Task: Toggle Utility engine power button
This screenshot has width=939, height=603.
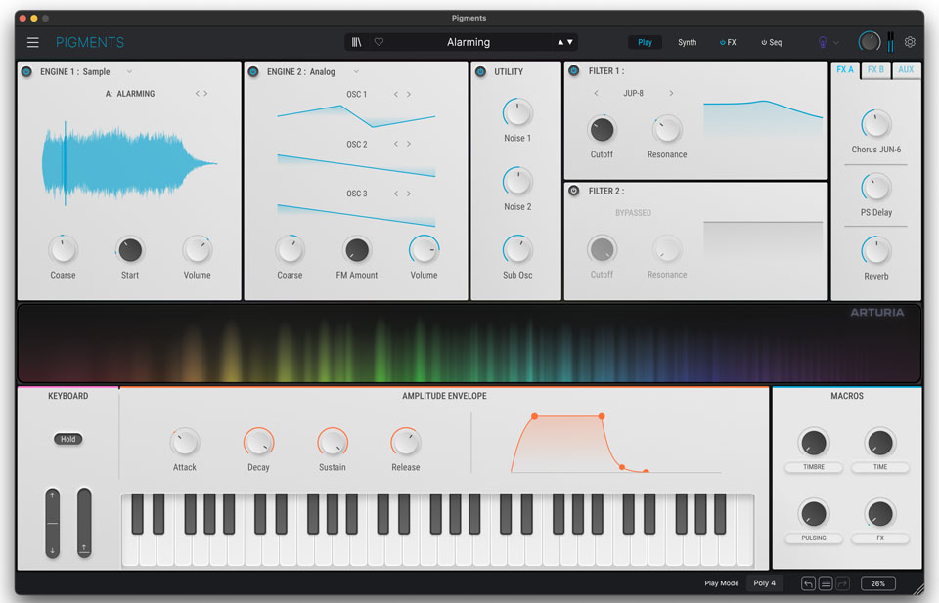Action: pos(480,71)
